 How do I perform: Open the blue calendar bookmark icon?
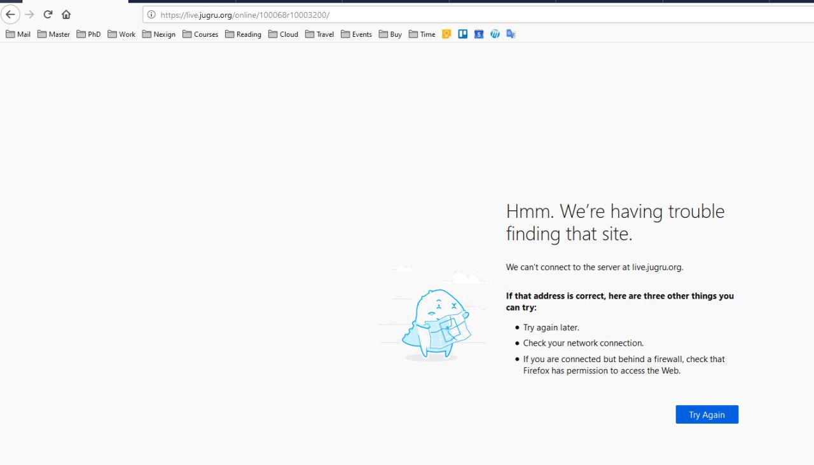pos(479,34)
